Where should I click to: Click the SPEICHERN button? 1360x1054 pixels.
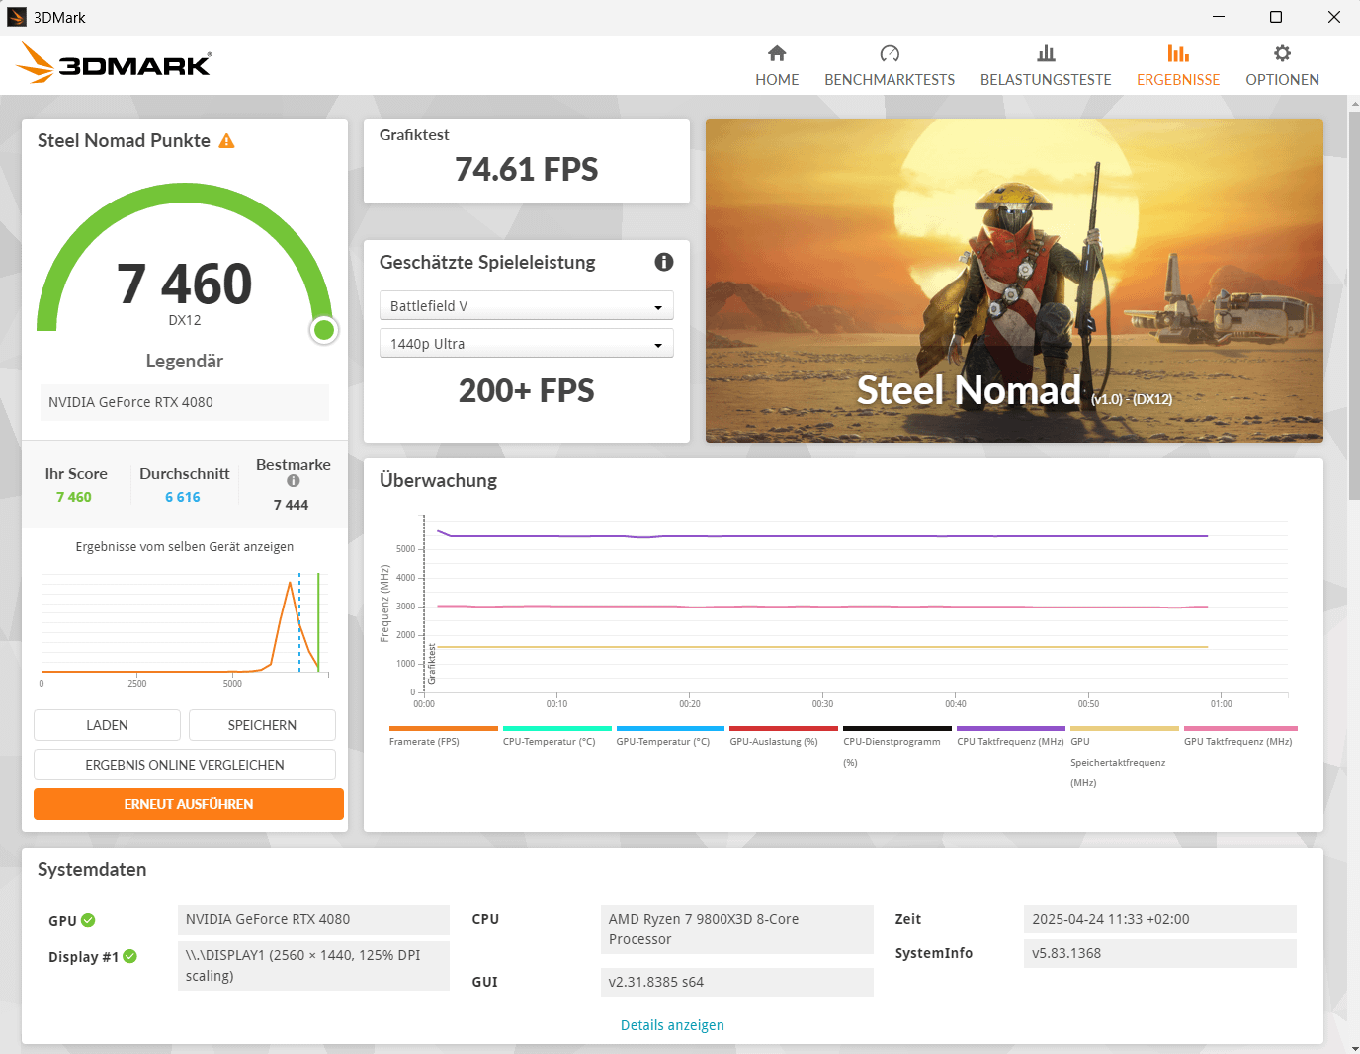point(262,725)
